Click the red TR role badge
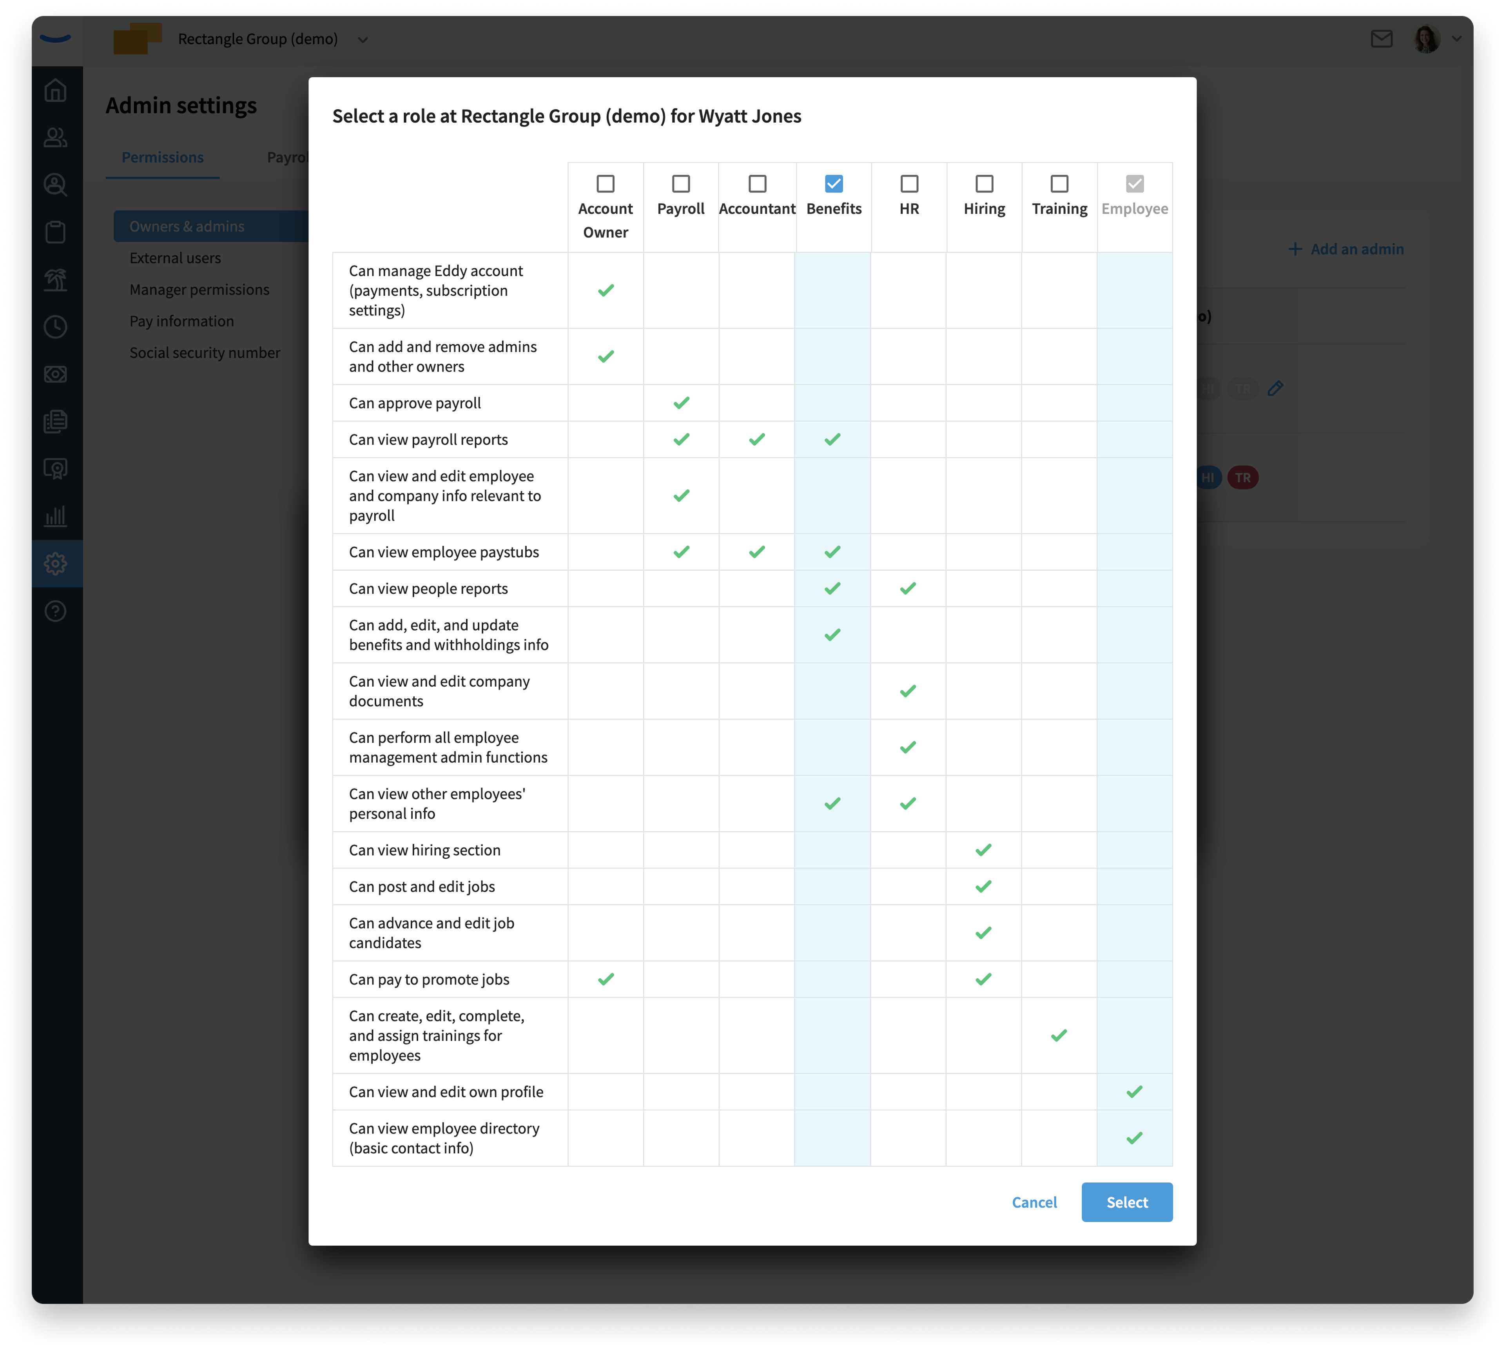The width and height of the screenshot is (1505, 1351). pos(1243,477)
